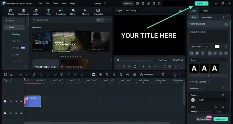This screenshot has height=124, width=233.
Task: Click the delete trash icon in the timeline toolbar
Action: [34, 75]
